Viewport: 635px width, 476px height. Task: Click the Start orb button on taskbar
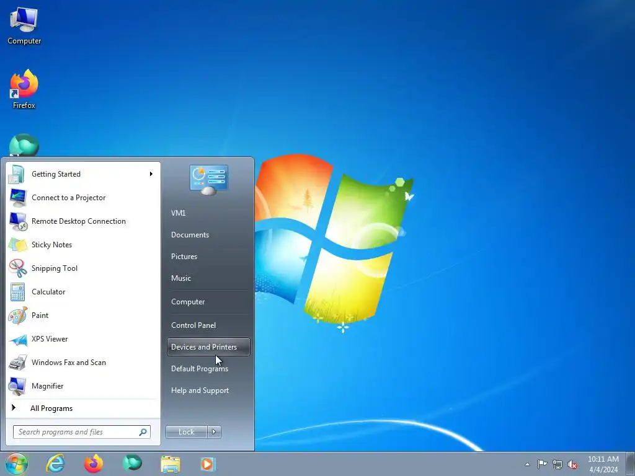pos(17,464)
